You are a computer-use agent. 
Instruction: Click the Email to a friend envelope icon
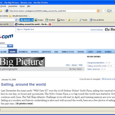pyautogui.click(x=103, y=79)
